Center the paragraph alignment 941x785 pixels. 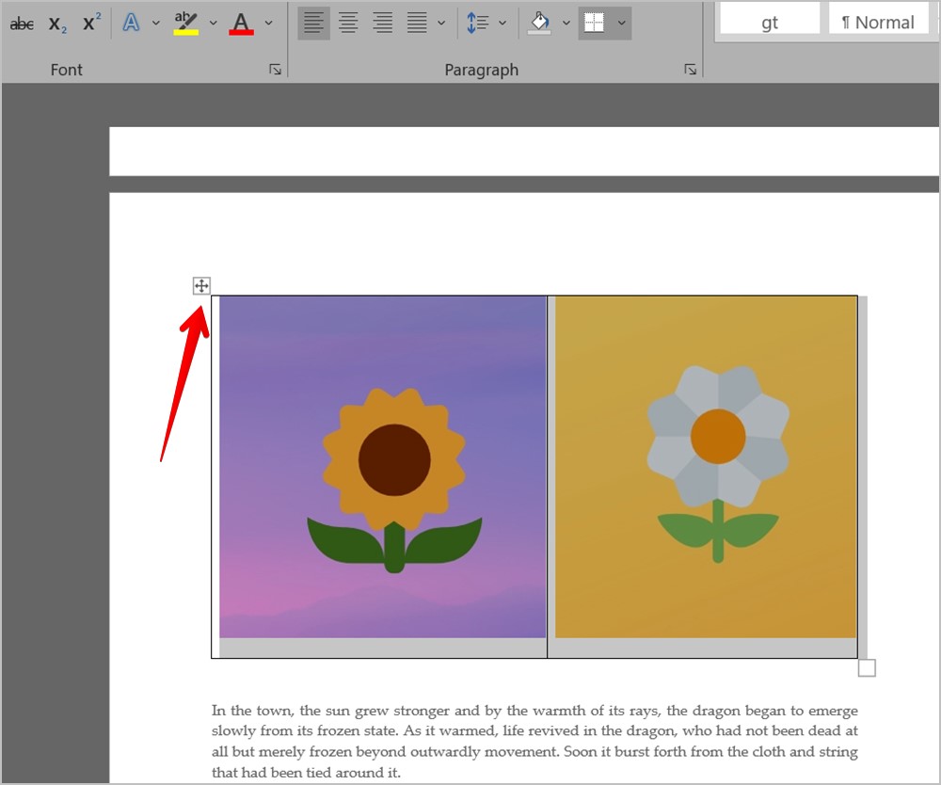348,23
